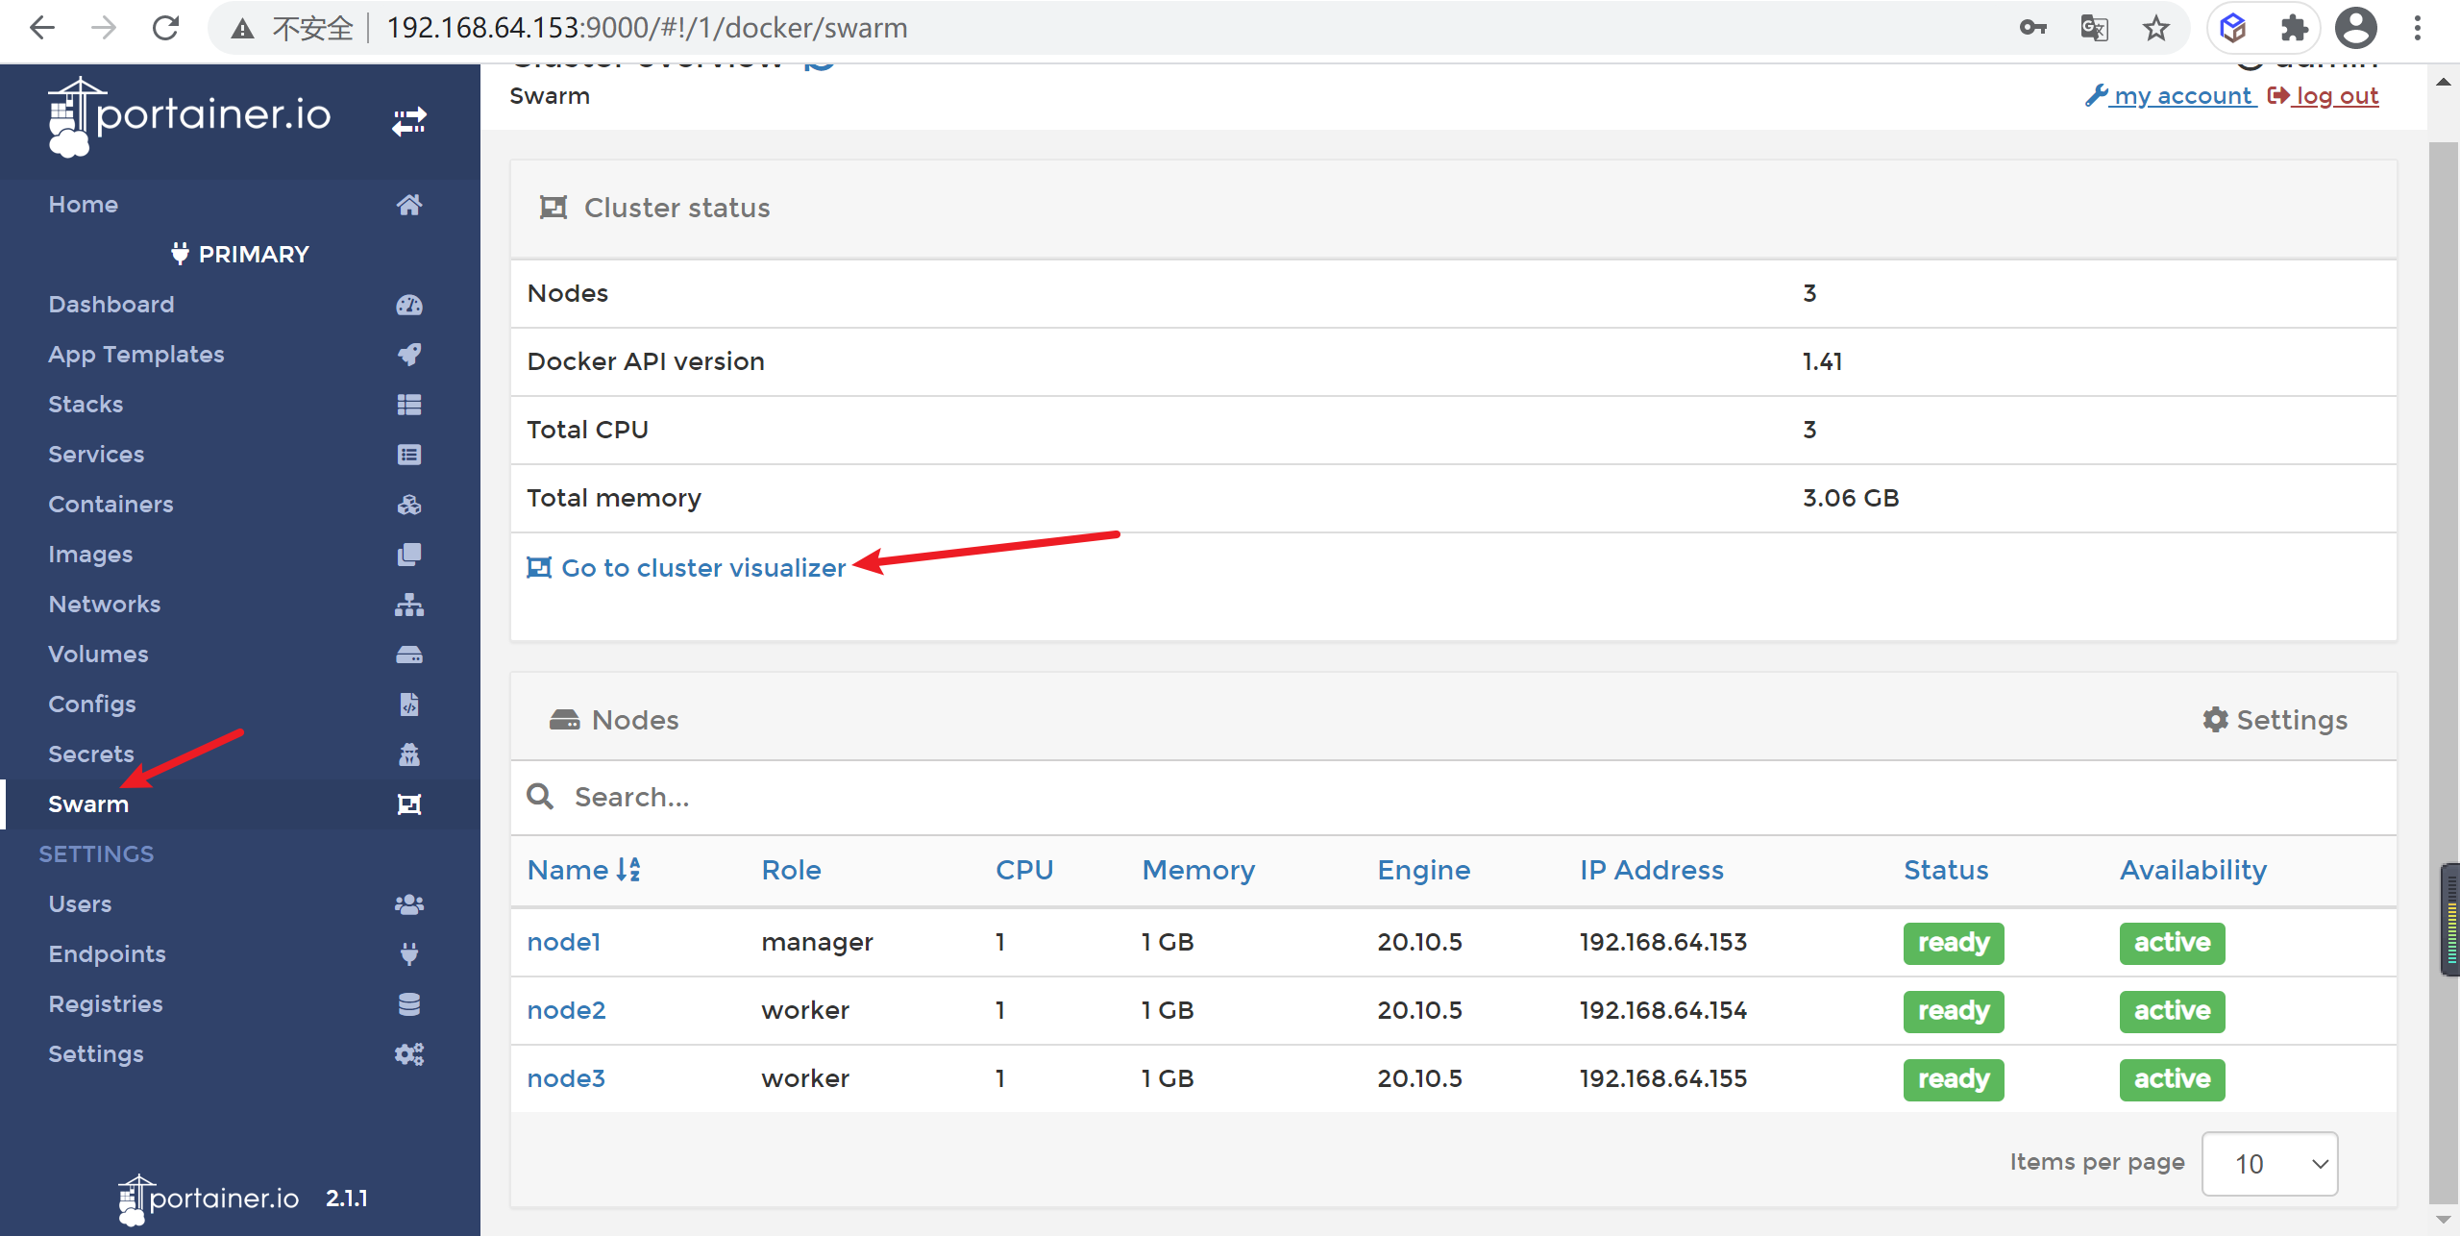The image size is (2460, 1236).
Task: Click node1 to view details
Action: 564,941
